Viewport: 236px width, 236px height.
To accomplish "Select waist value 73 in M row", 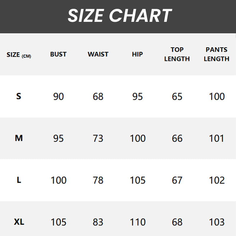I will [x=98, y=138].
